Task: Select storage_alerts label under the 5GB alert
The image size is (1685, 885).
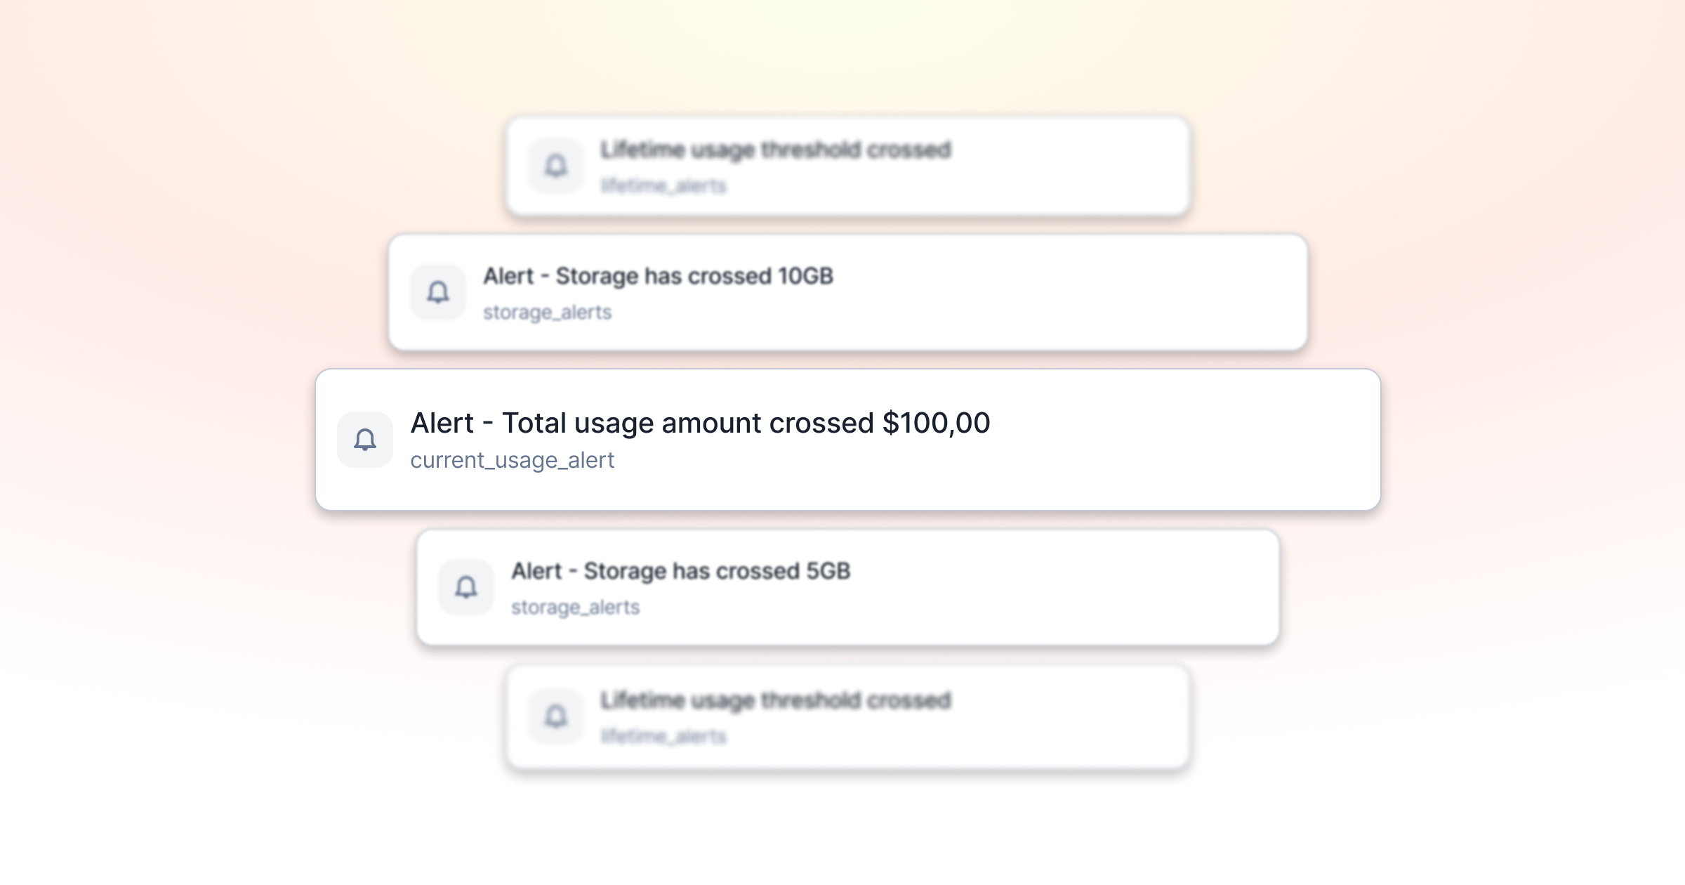Action: pos(575,608)
